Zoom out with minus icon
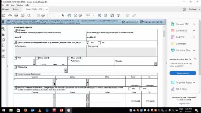The image size is (201, 113). click(x=75, y=15)
